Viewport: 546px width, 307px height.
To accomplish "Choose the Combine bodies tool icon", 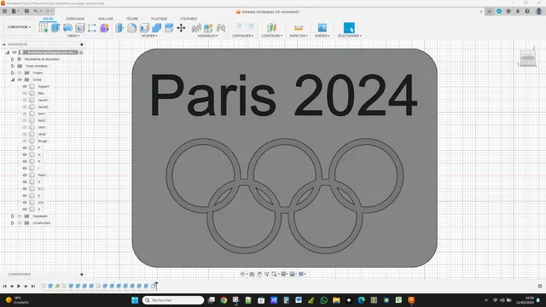I will click(157, 28).
